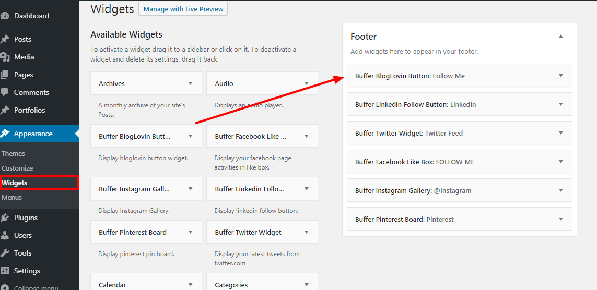Click the Comments speech bubble icon
Viewport: 597px width, 290px height.
point(5,92)
